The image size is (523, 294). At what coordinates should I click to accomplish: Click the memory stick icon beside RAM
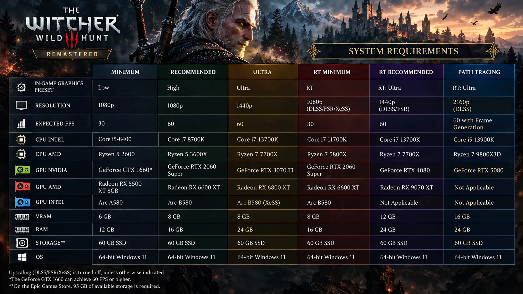click(22, 230)
